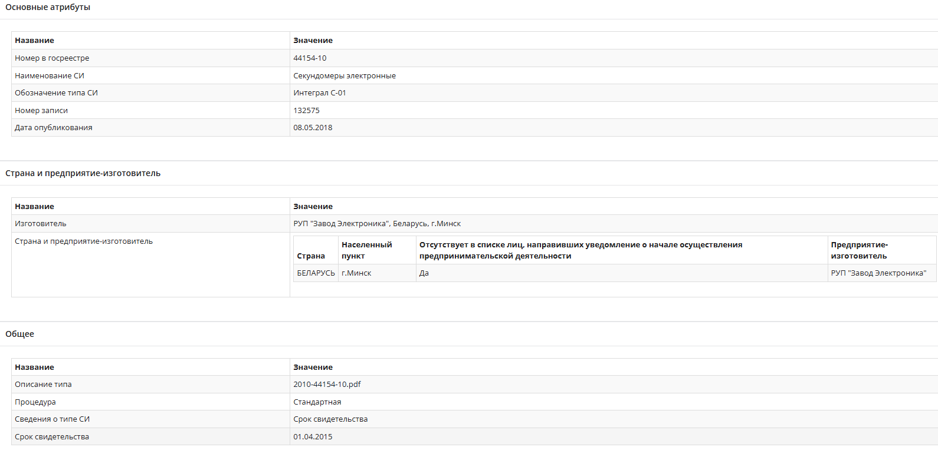The width and height of the screenshot is (938, 457).
Task: Open the 2010-44154-10.pdf type description file
Action: (327, 385)
